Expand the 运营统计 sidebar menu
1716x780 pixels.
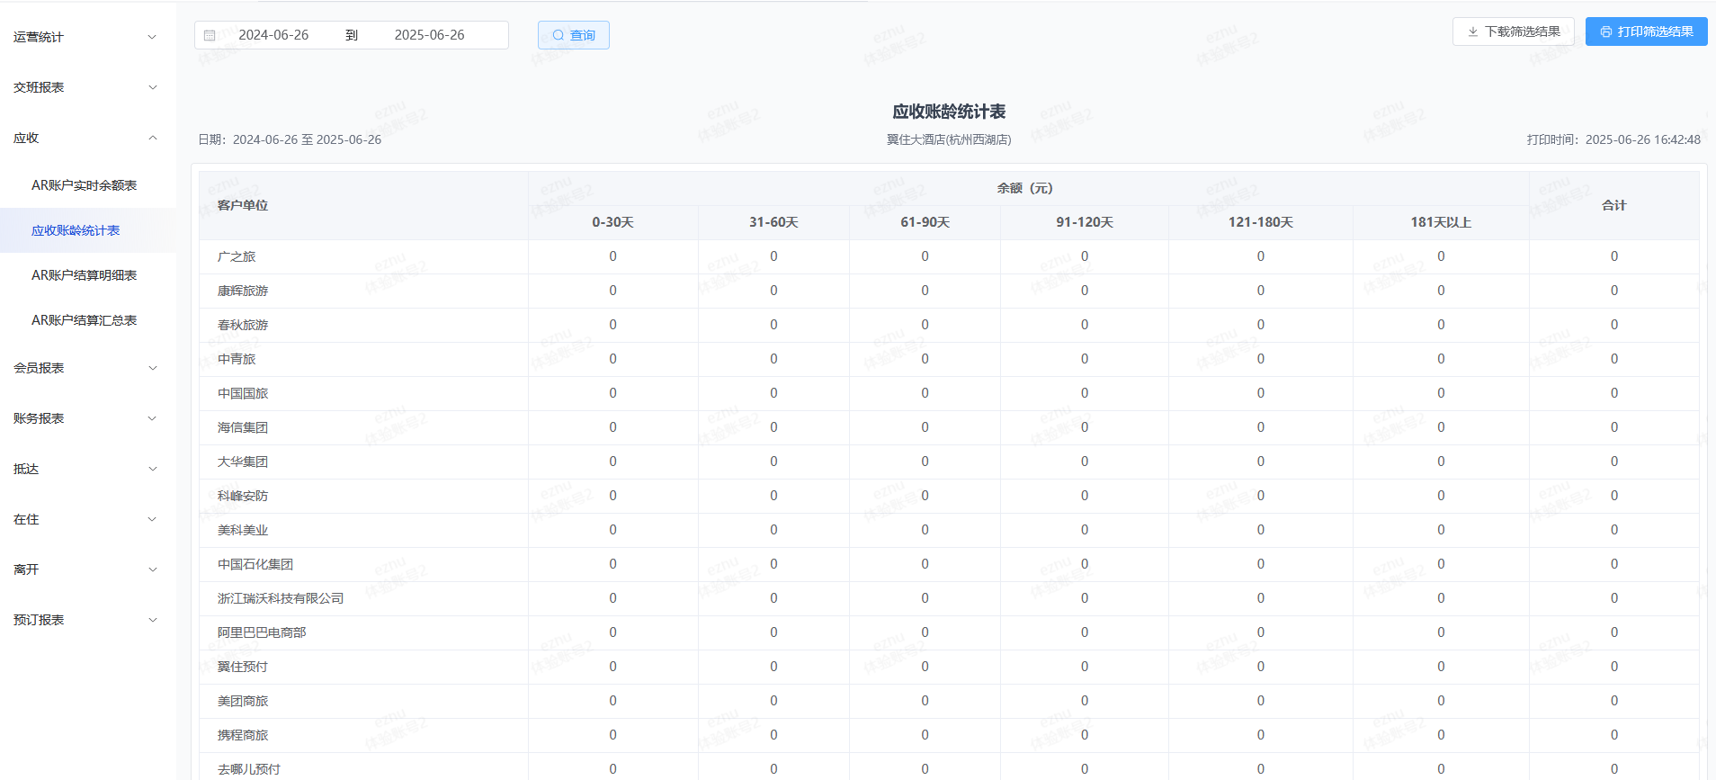point(88,37)
